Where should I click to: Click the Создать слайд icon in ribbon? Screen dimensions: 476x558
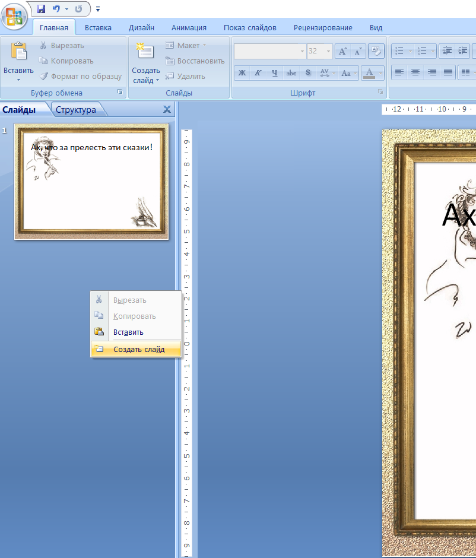click(x=145, y=52)
